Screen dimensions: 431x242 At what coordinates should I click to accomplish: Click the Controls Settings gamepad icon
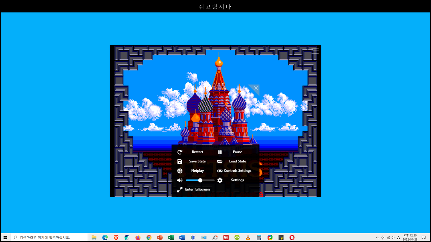(x=220, y=171)
